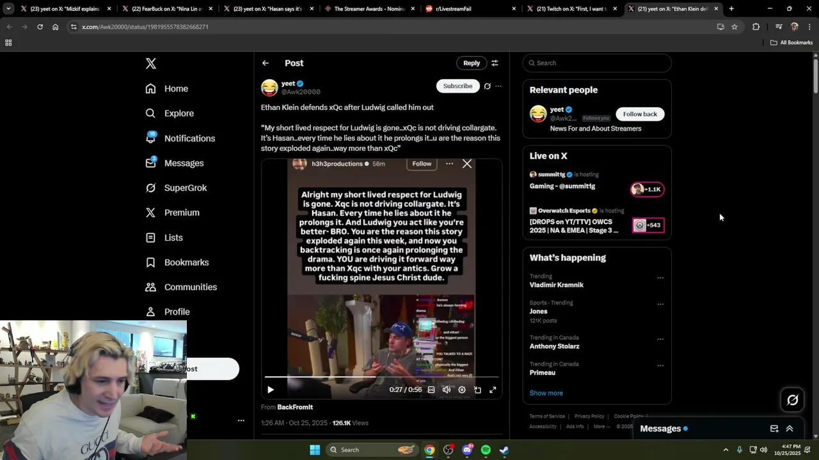This screenshot has height=460, width=819.
Task: Show hidden system tray icons
Action: point(726,450)
